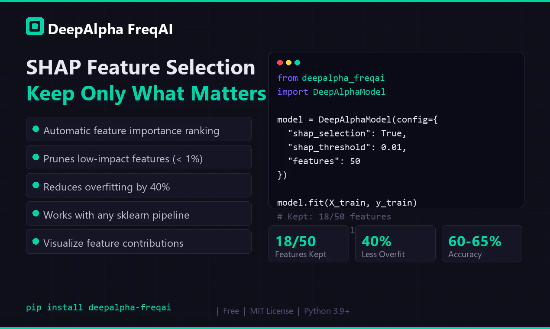Click the pip install deepalpha-freqai command

pos(99,308)
